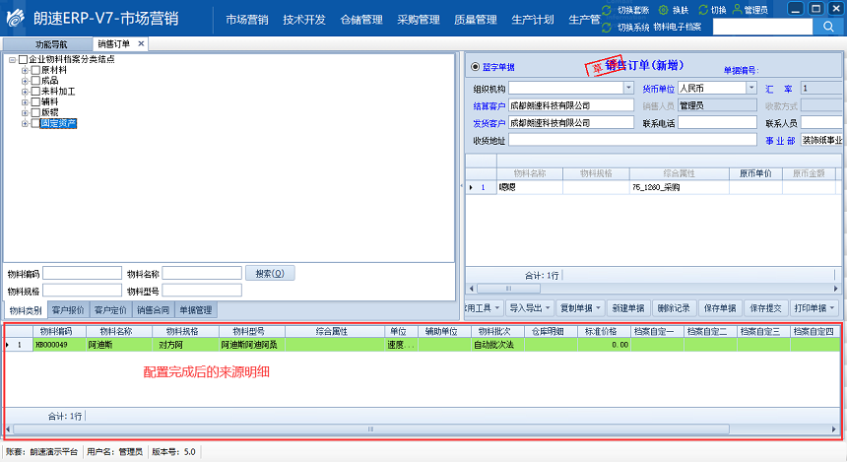Expand the 来料加工 tree node
This screenshot has width=847, height=462.
coord(25,92)
